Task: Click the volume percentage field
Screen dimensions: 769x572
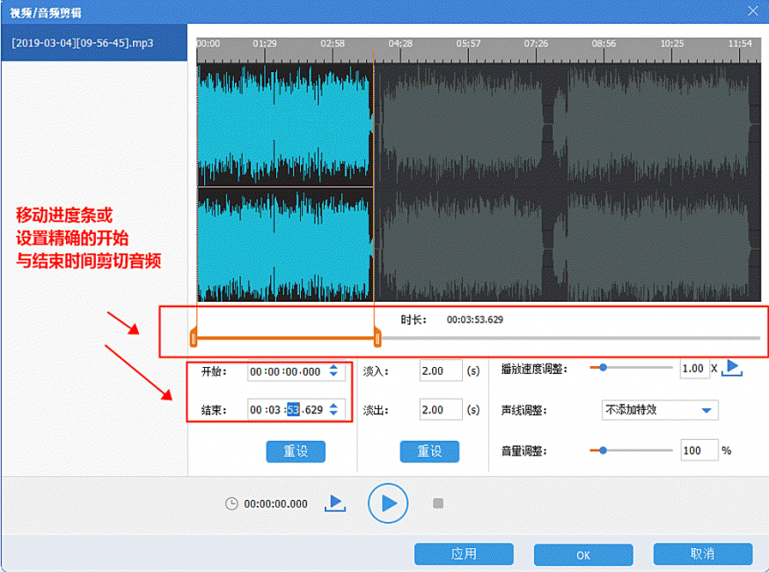Action: tap(699, 451)
